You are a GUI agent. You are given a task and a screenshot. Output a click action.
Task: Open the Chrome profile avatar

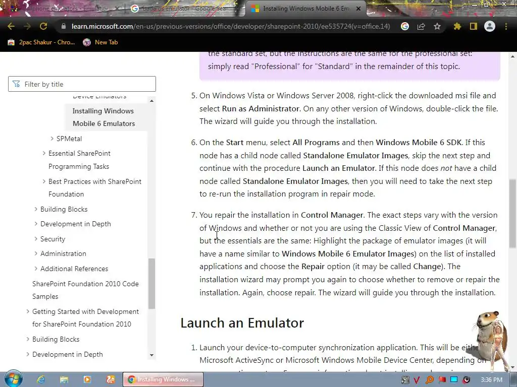[x=490, y=26]
